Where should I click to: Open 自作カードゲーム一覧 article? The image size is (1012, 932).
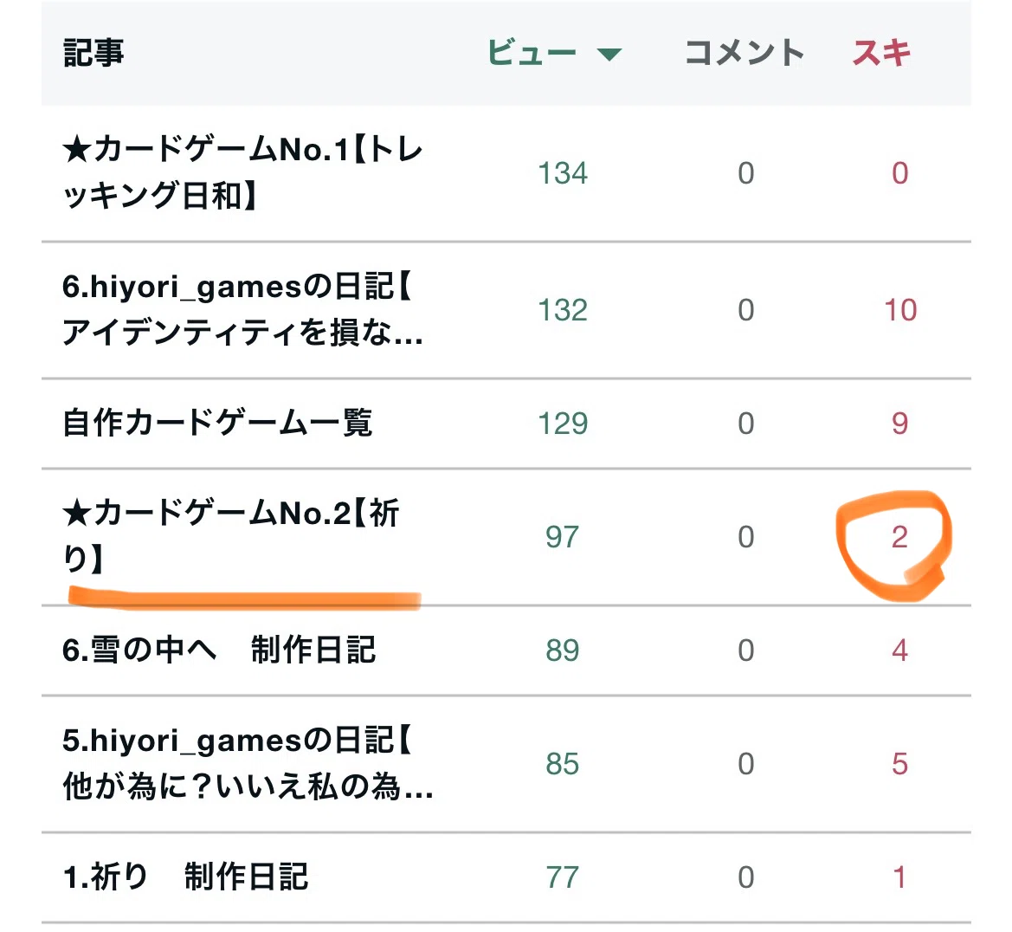pyautogui.click(x=216, y=424)
